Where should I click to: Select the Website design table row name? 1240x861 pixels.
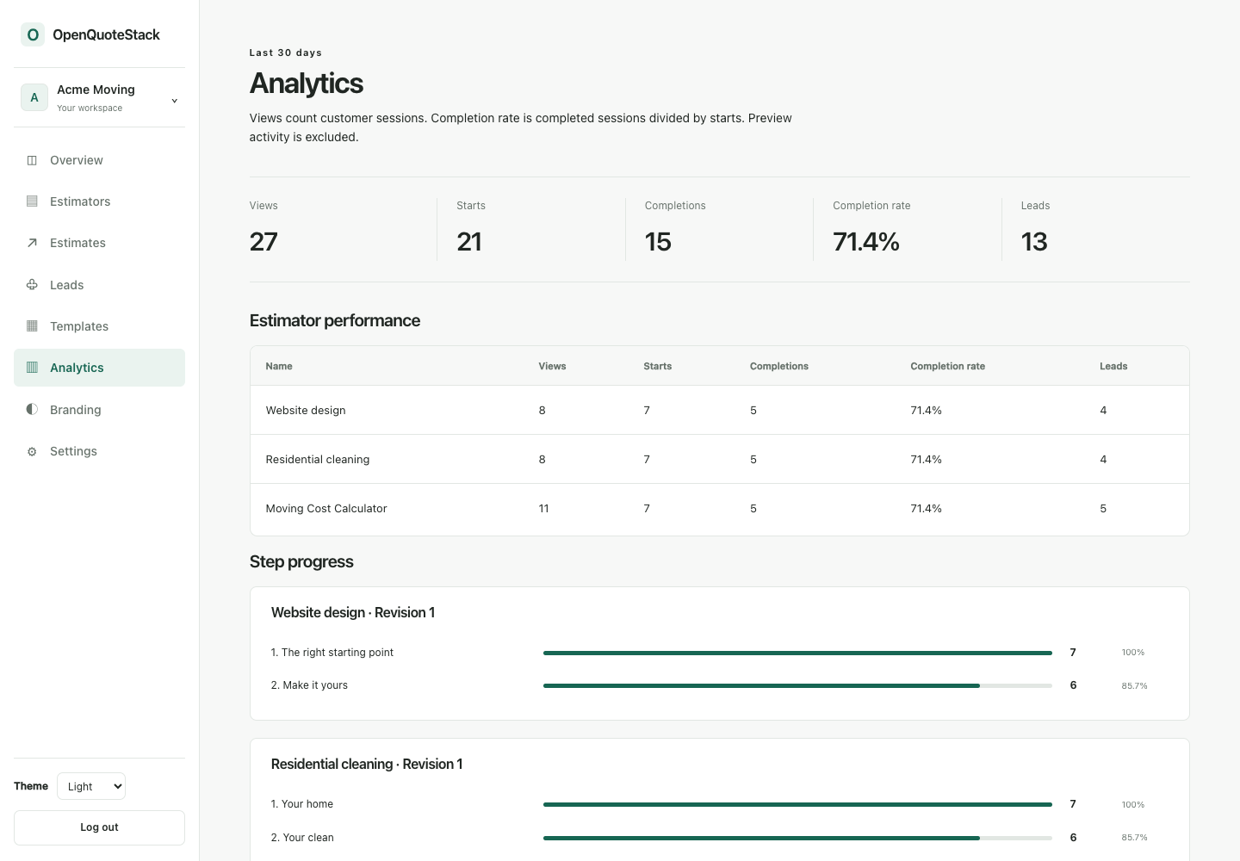tap(306, 411)
